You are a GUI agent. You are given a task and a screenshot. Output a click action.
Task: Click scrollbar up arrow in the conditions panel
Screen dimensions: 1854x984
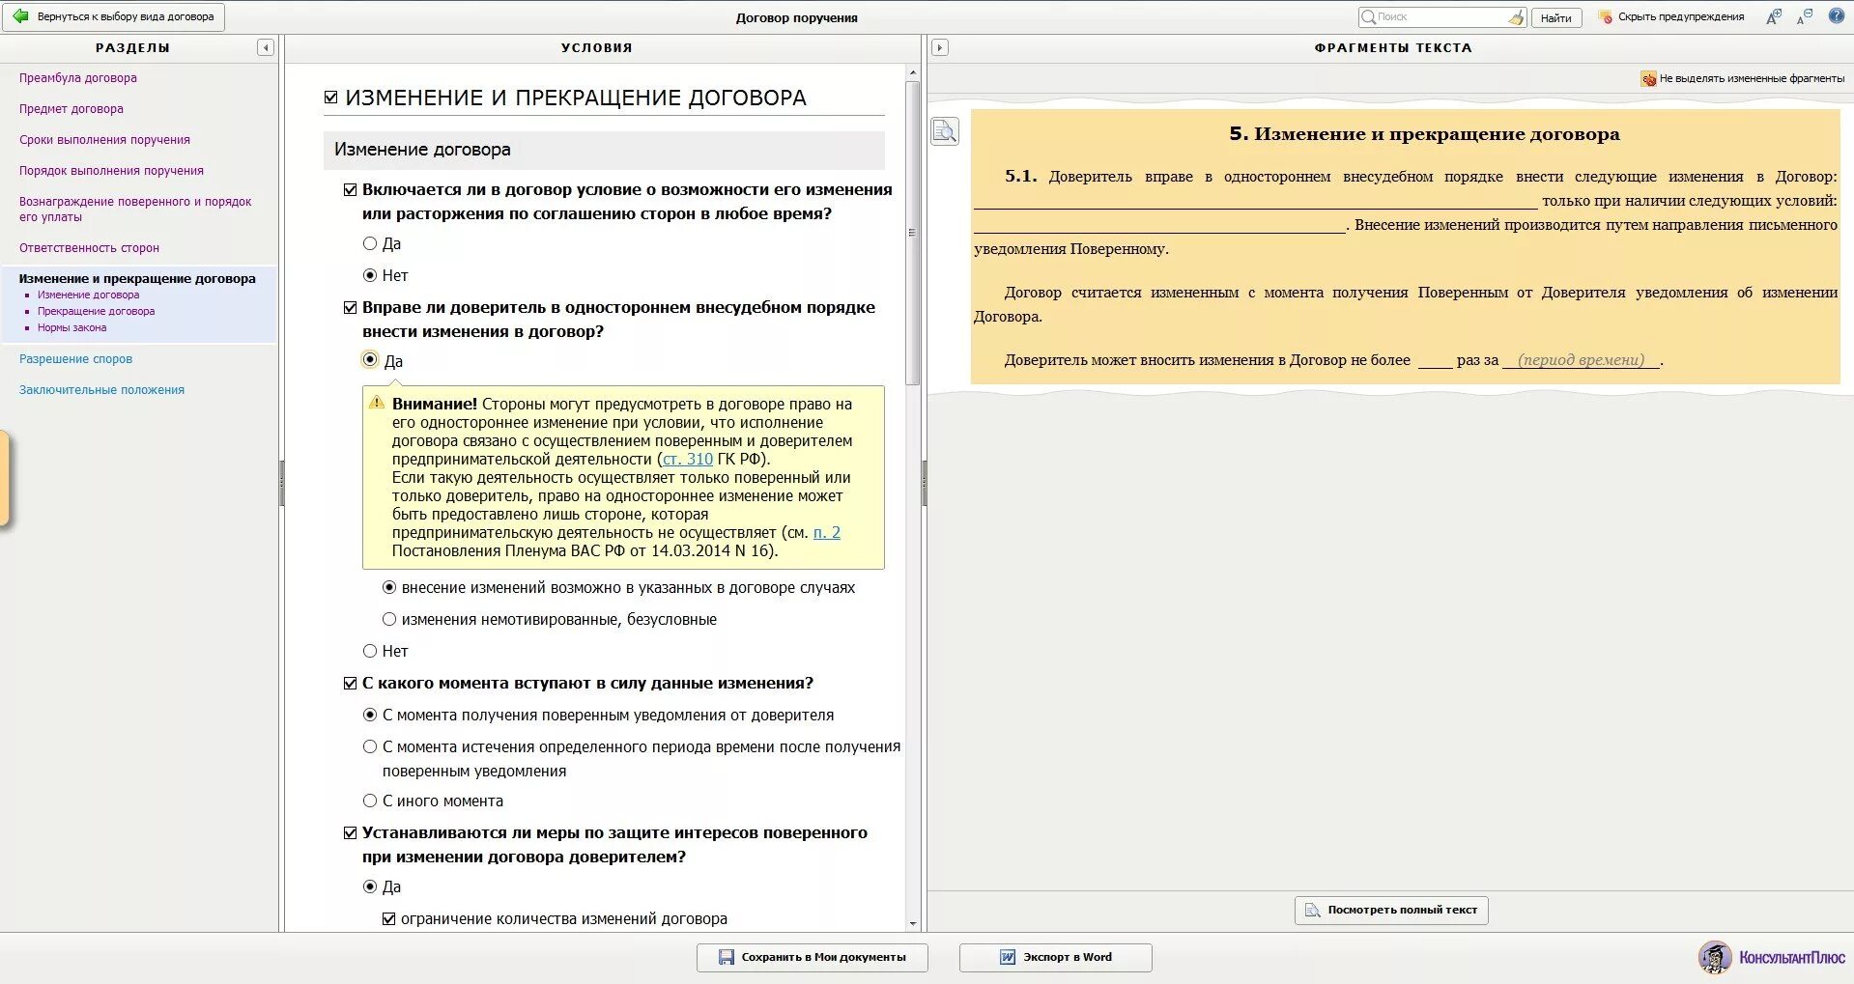tap(912, 72)
